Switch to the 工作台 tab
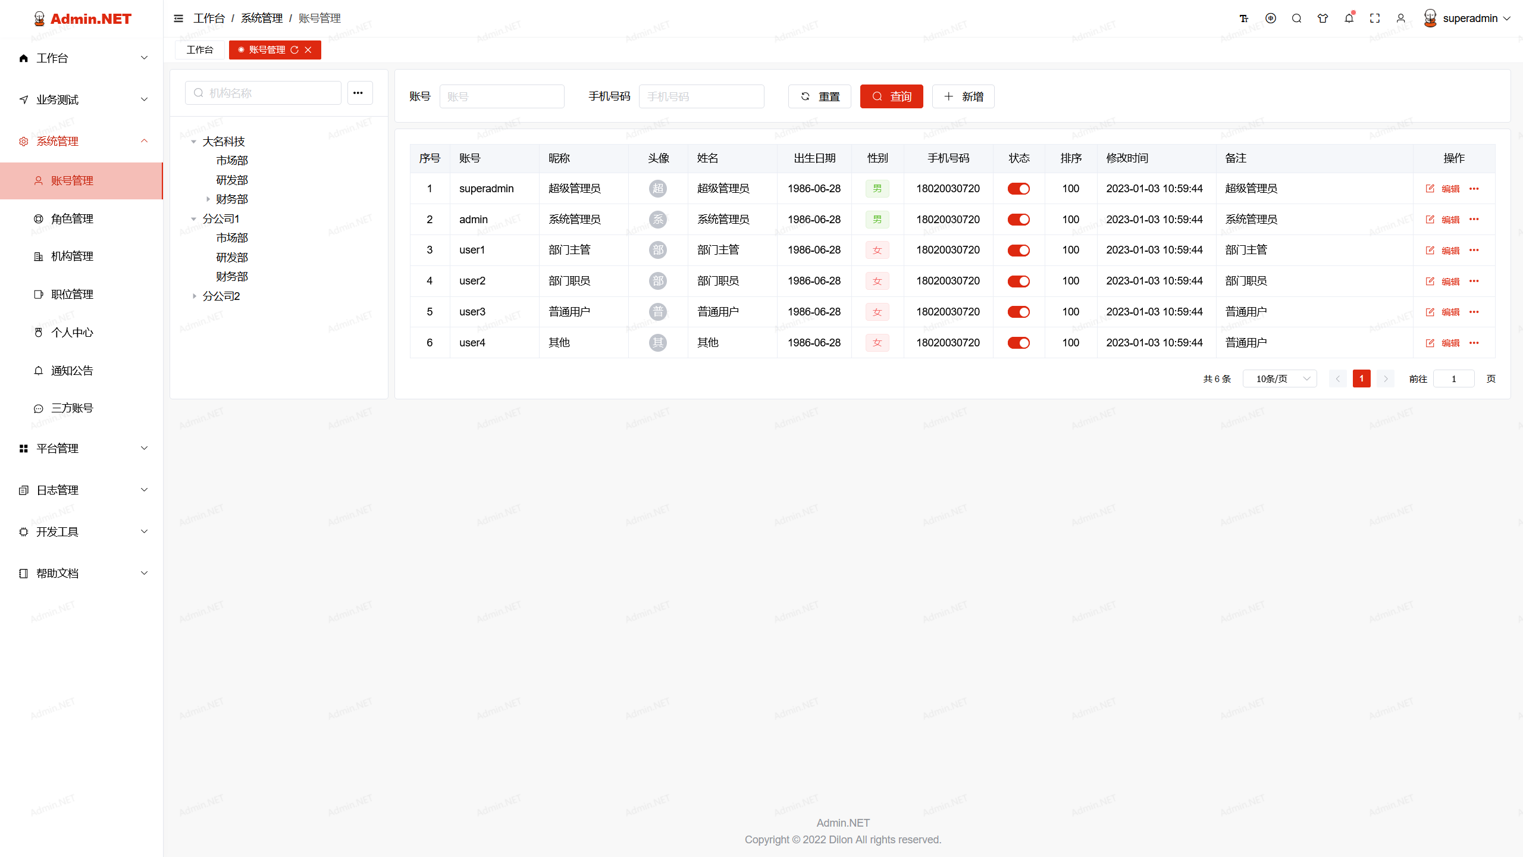This screenshot has height=857, width=1523. tap(199, 50)
